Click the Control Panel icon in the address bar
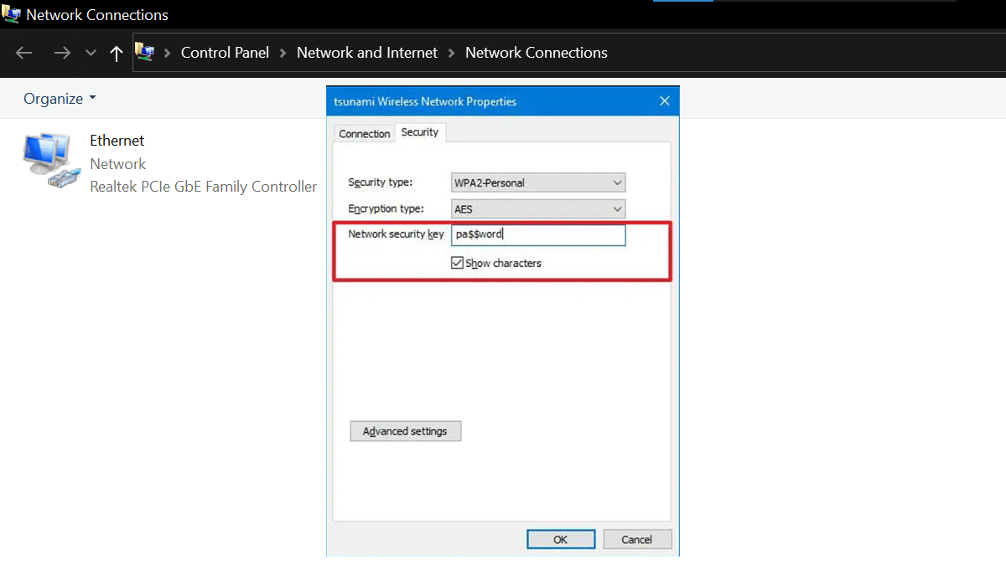This screenshot has width=1006, height=565. [145, 53]
